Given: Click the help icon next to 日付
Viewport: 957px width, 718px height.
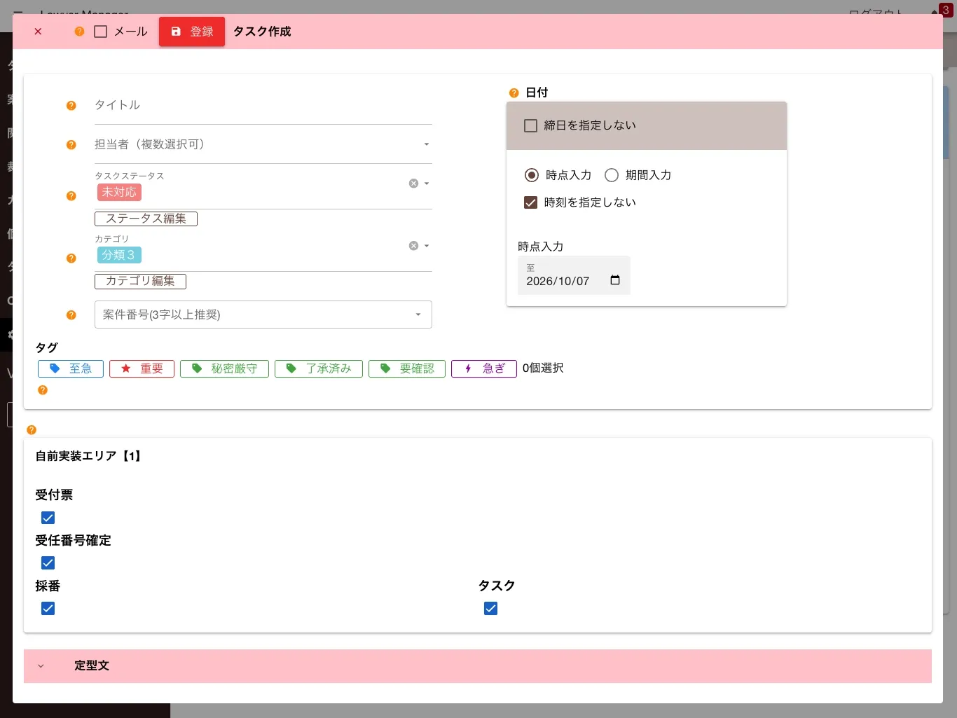Looking at the screenshot, I should [514, 93].
